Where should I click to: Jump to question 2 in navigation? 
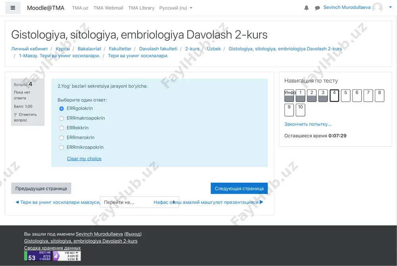pos(312,96)
